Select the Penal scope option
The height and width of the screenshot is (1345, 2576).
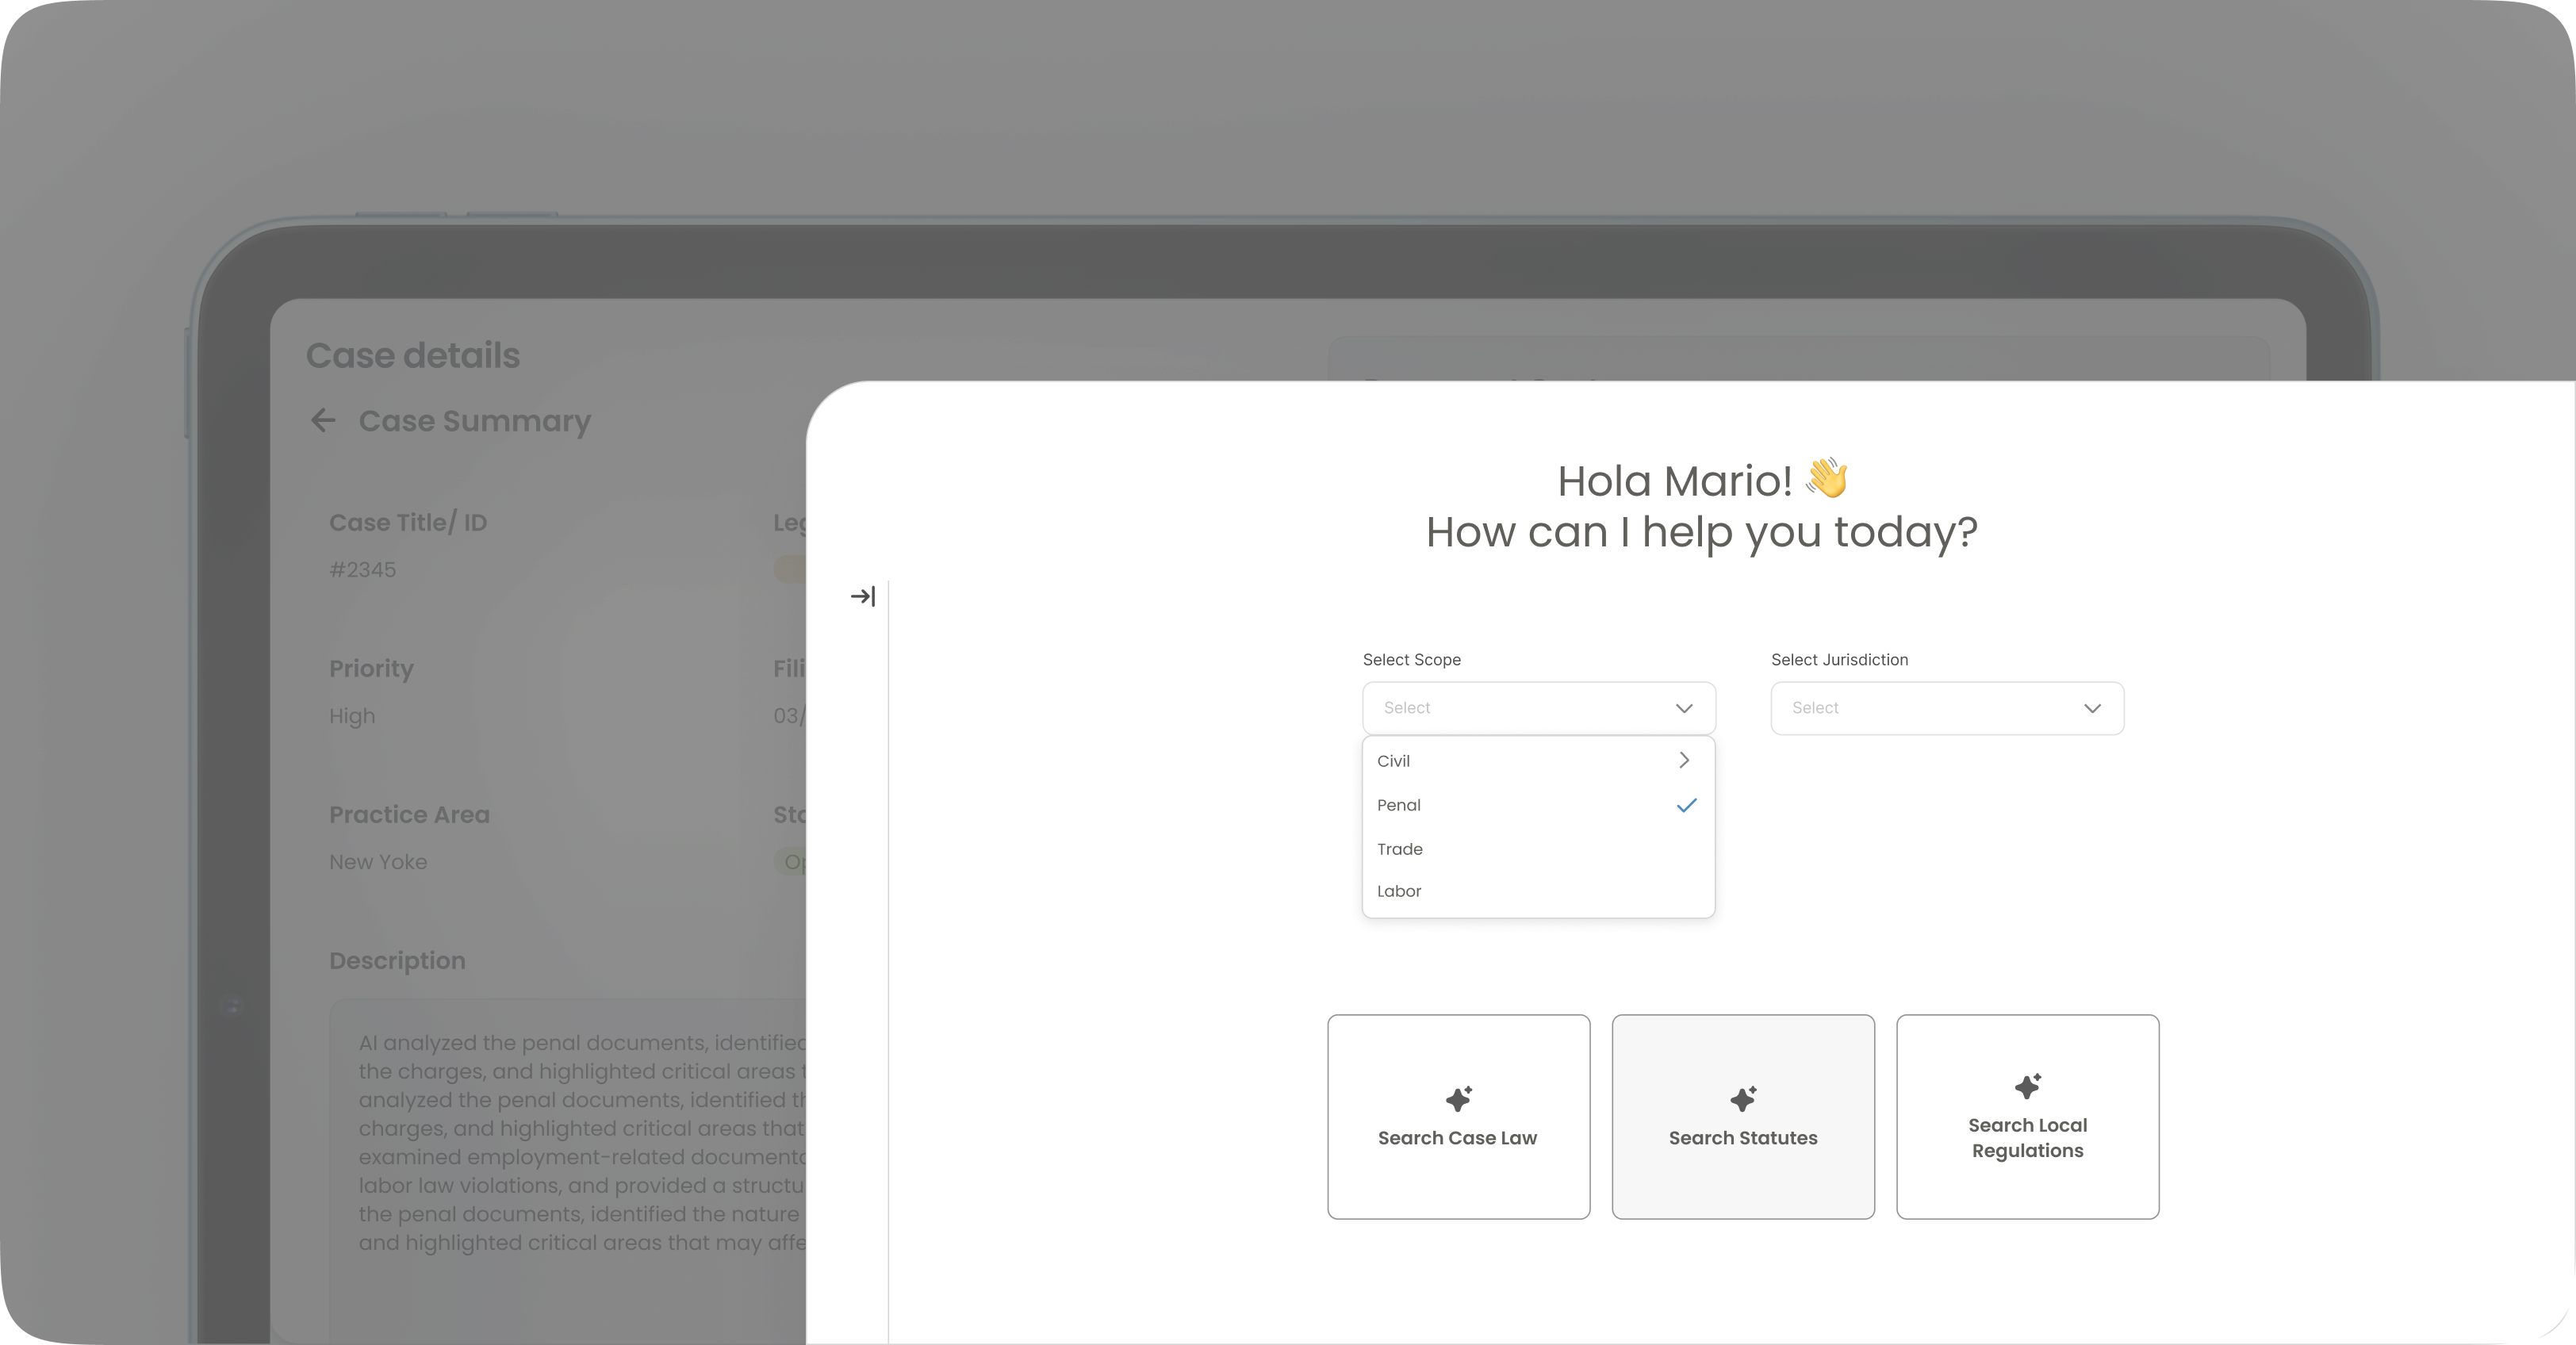[1399, 806]
